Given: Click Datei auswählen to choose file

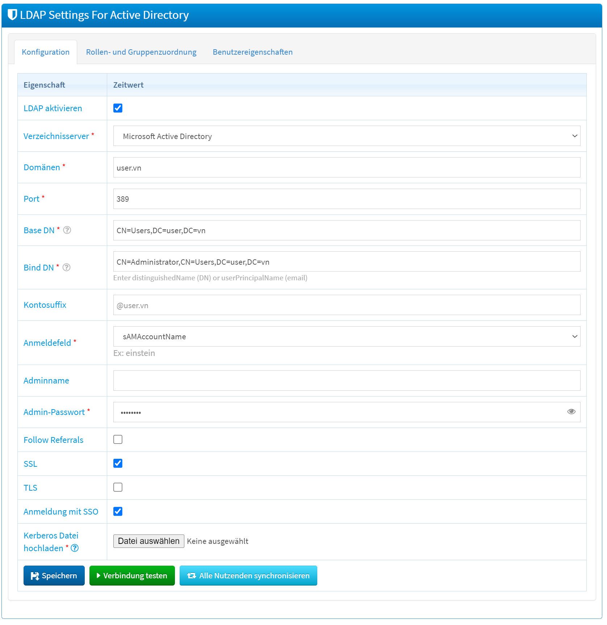Looking at the screenshot, I should click(148, 541).
